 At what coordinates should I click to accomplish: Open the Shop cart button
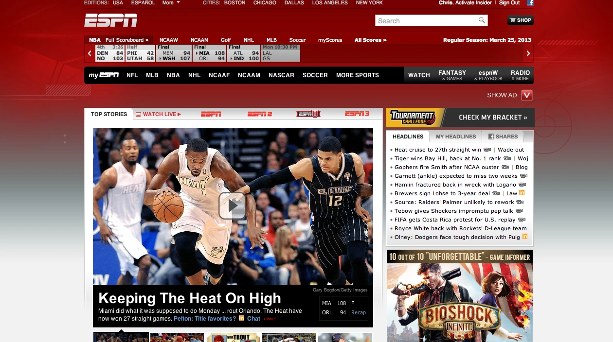(521, 20)
